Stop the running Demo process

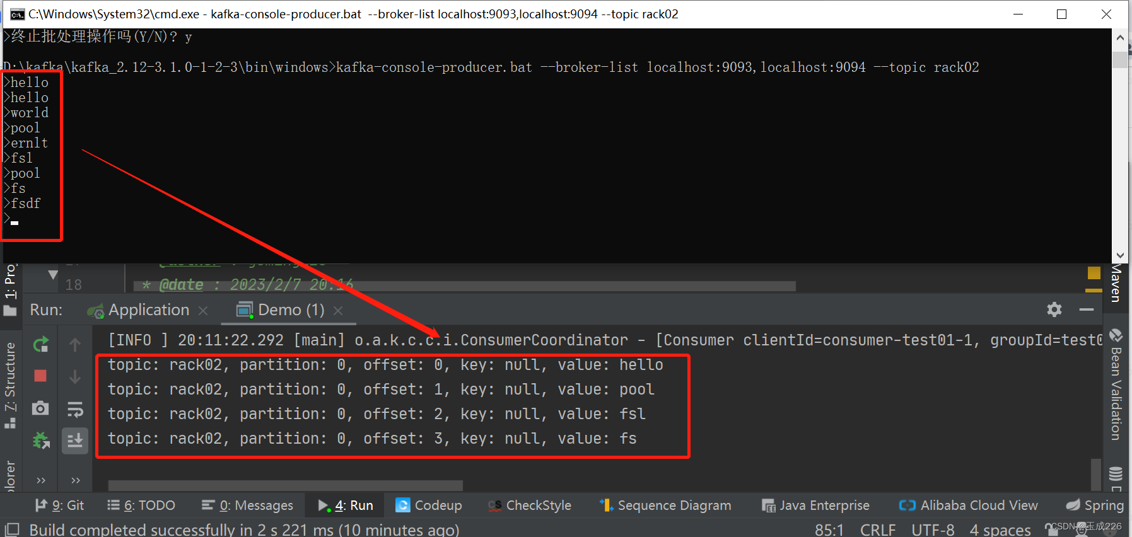(x=40, y=376)
